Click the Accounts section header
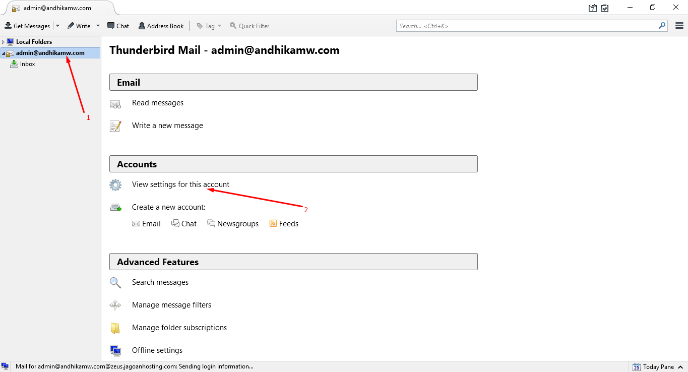Image resolution: width=688 pixels, height=372 pixels. tap(293, 164)
